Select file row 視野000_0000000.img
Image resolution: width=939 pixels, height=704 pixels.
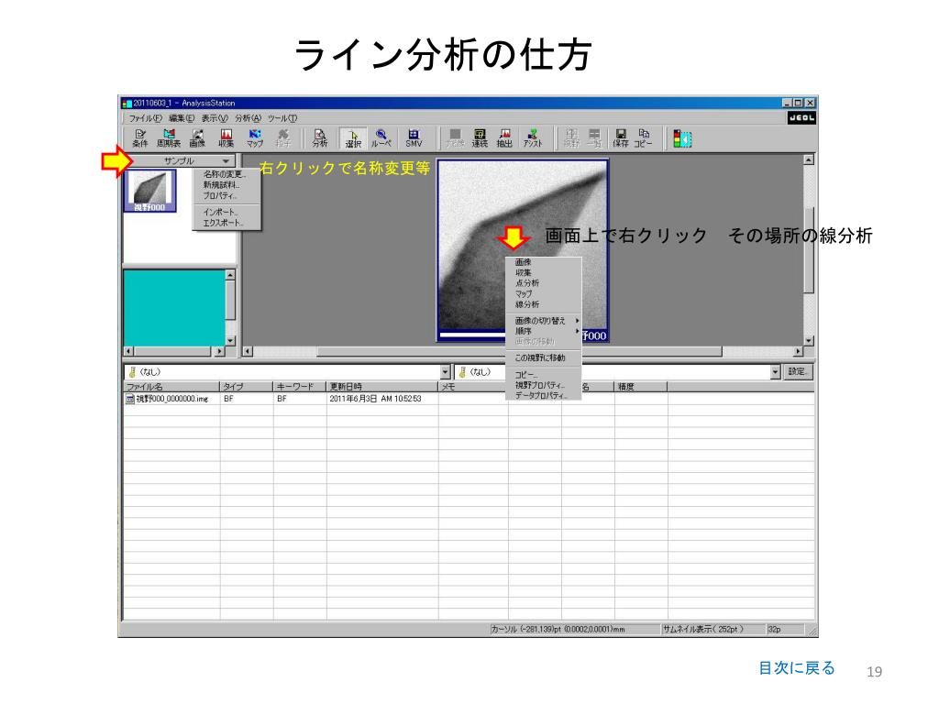(469, 399)
